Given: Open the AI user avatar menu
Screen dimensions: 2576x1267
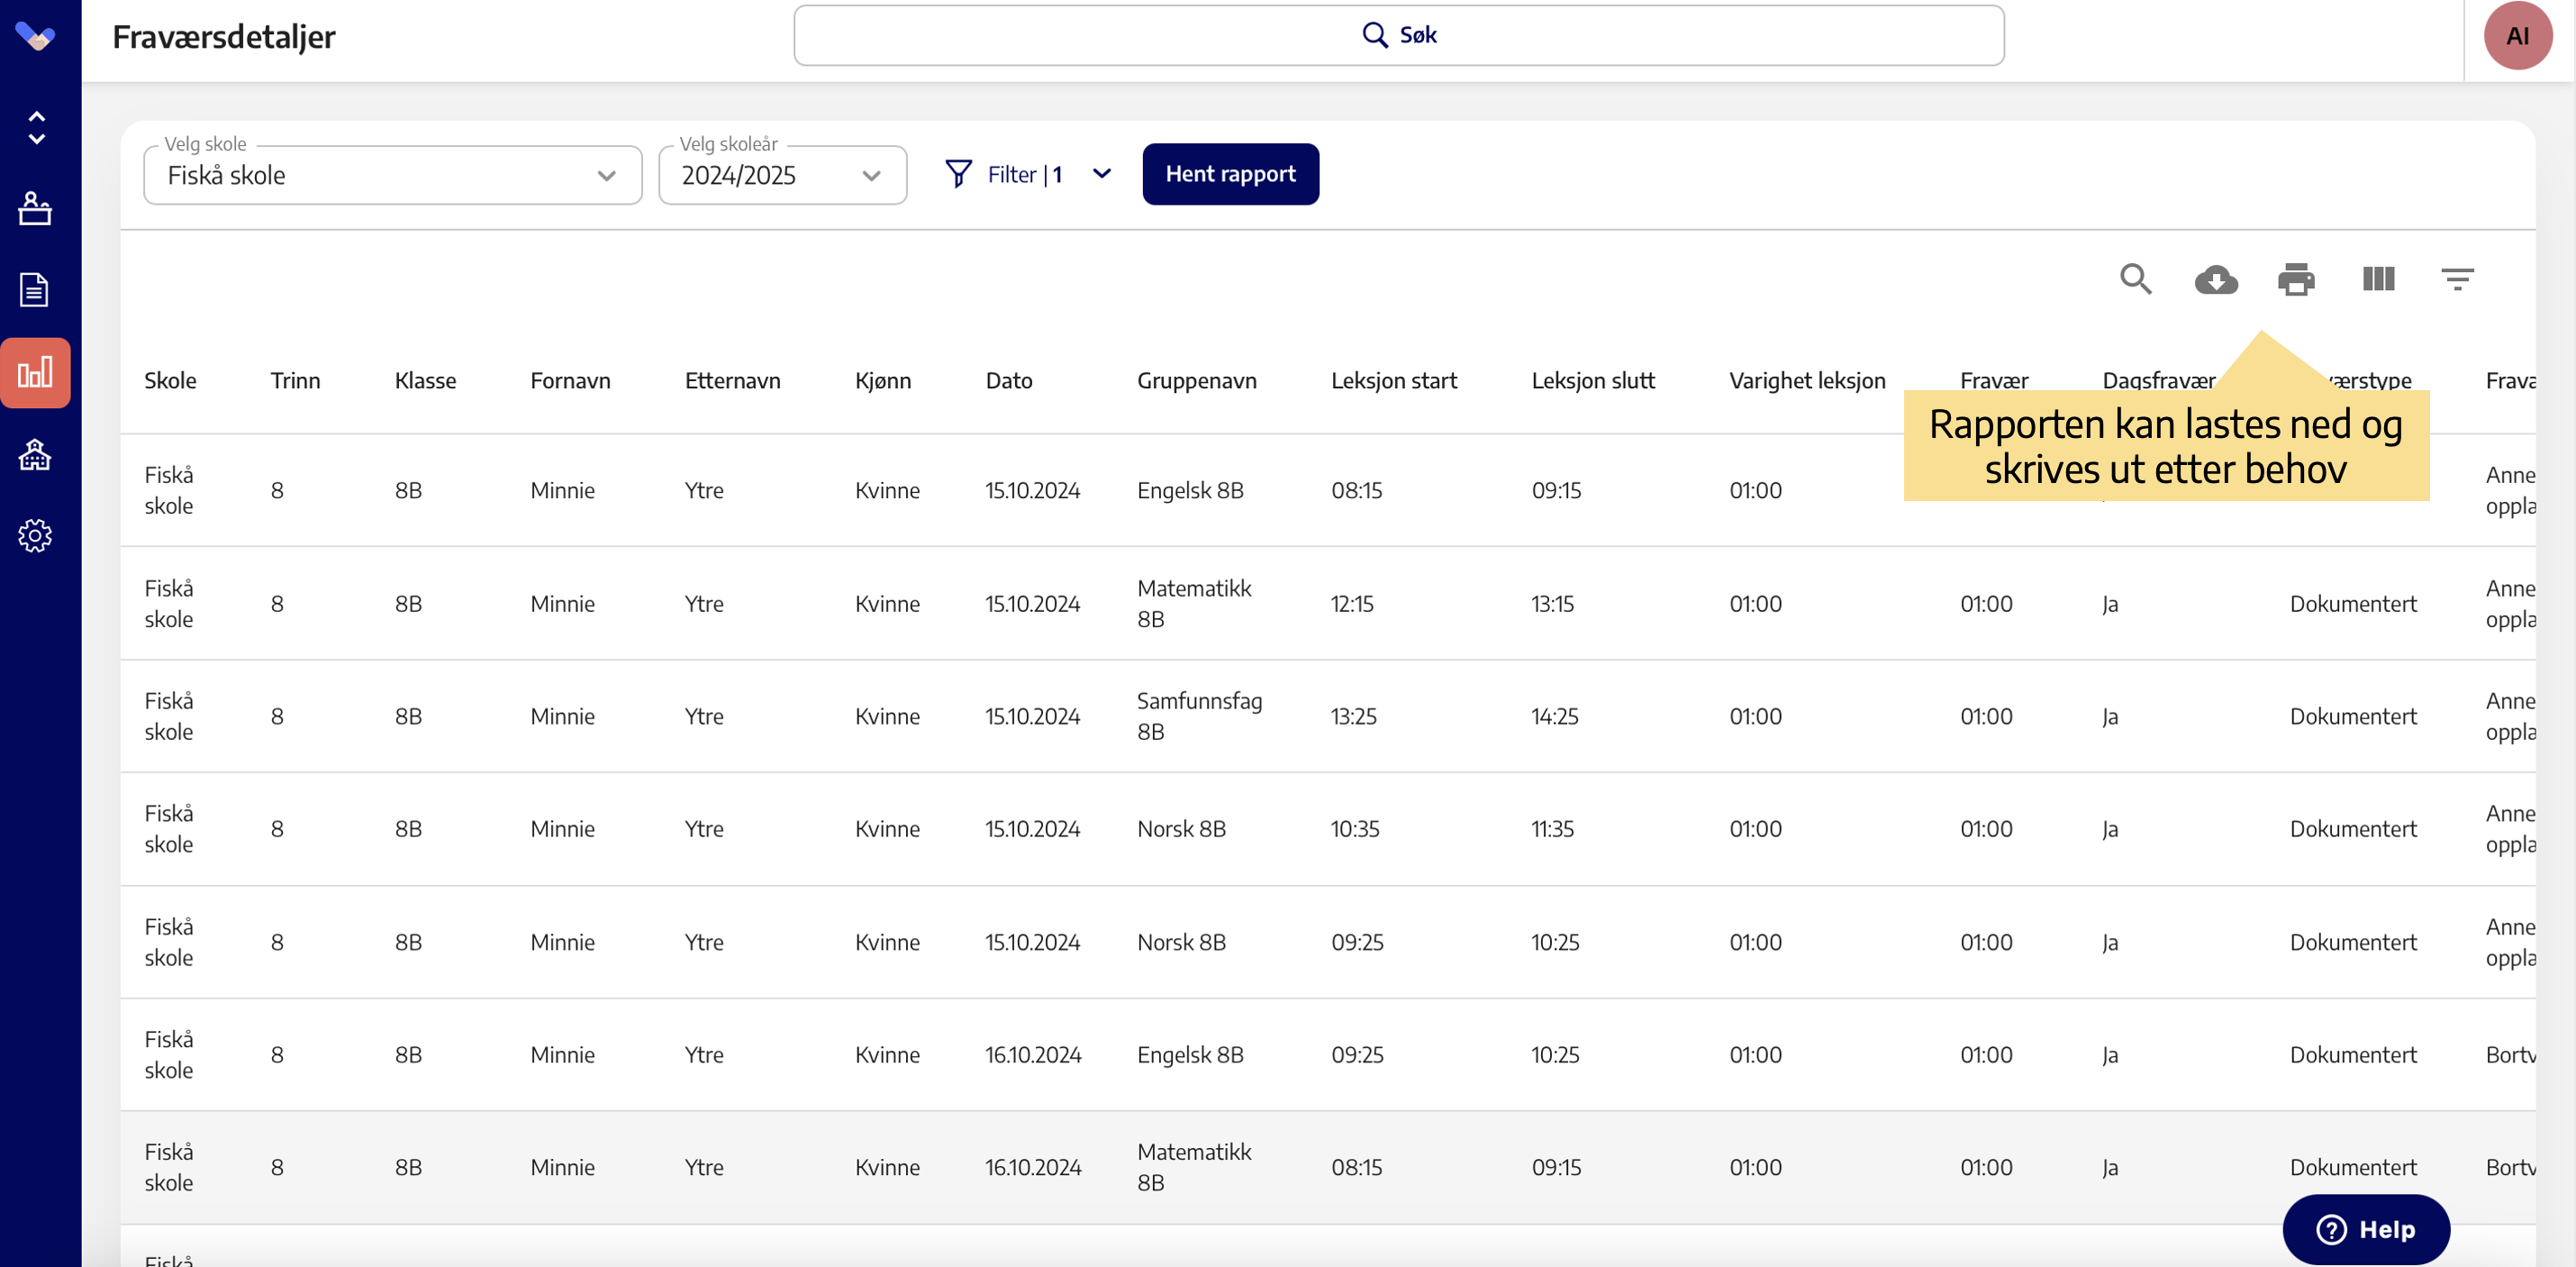Looking at the screenshot, I should (x=2517, y=36).
